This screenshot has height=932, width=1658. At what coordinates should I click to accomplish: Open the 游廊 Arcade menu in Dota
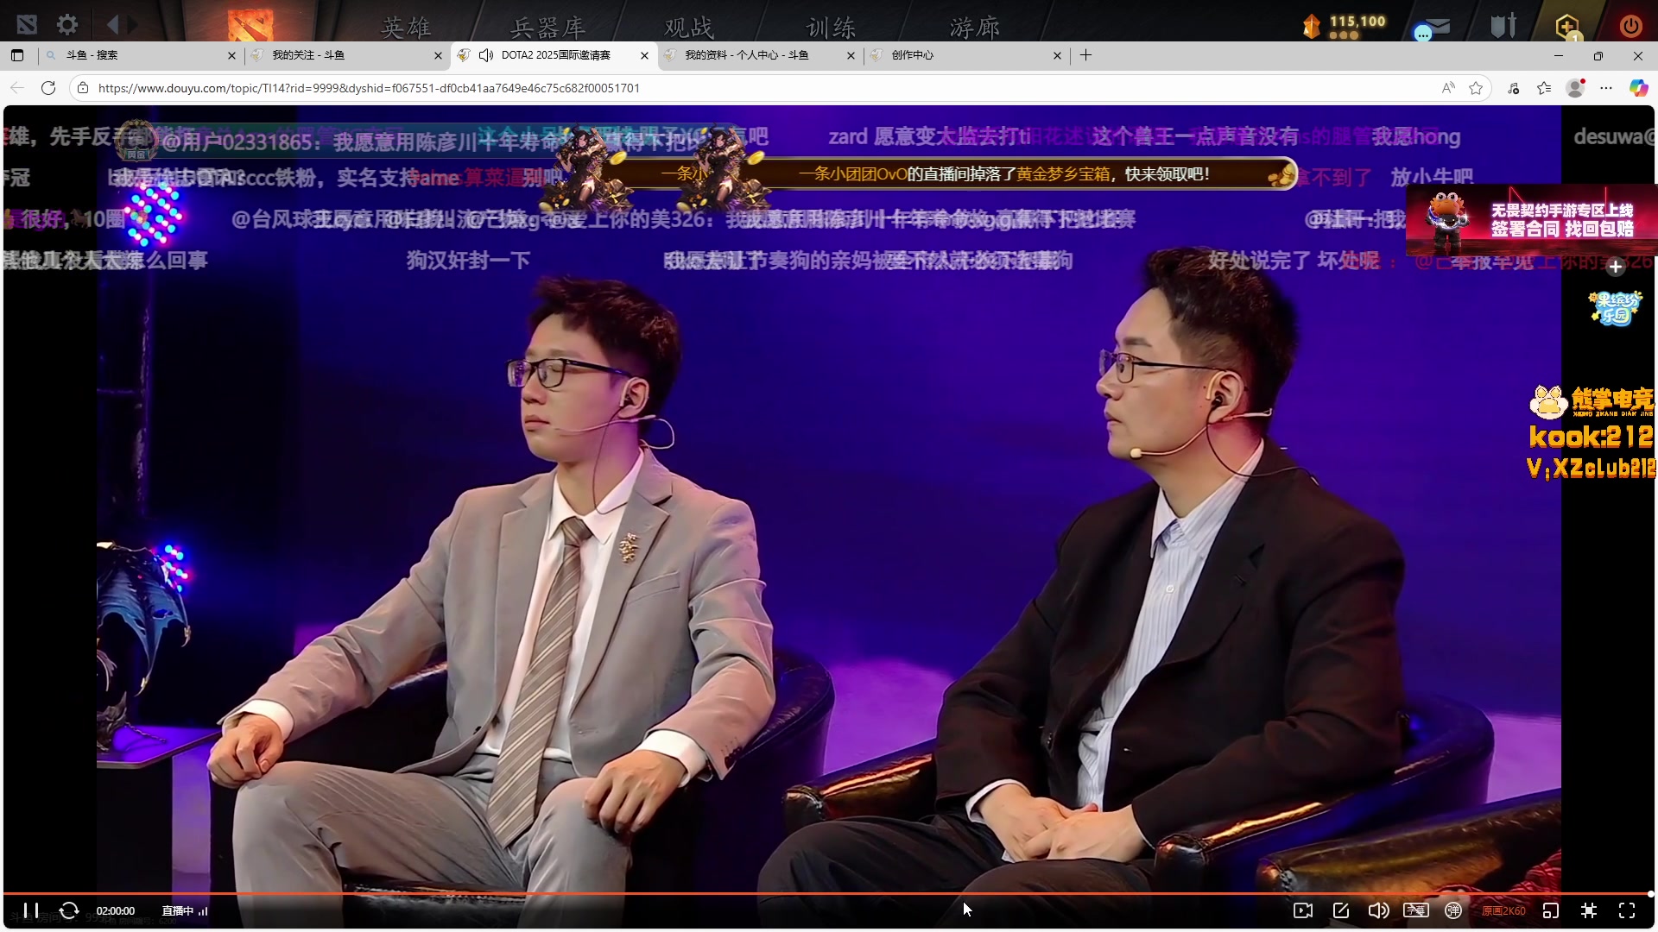[974, 28]
